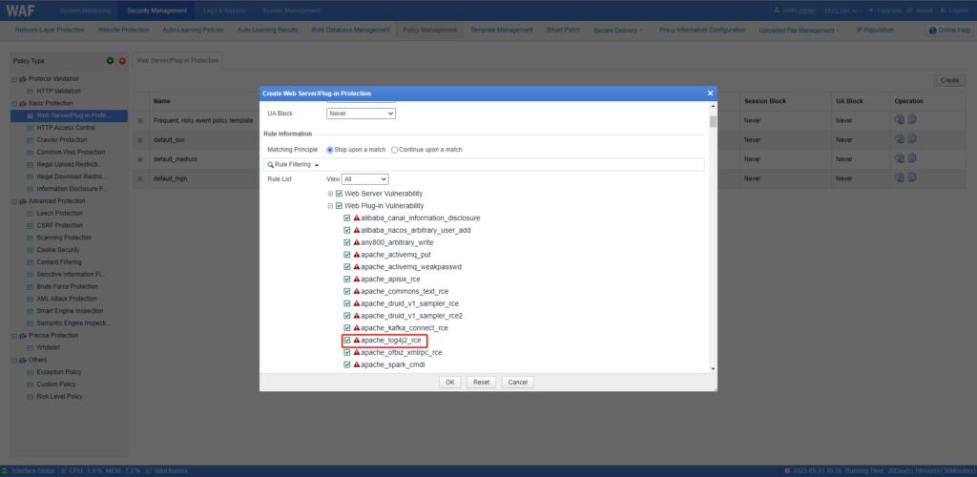
Task: Toggle the alibaba_nacos_arbitrary_user_add checkbox
Action: tap(347, 231)
